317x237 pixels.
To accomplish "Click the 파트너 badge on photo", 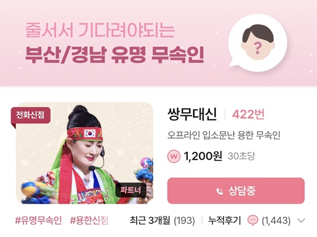I will click(130, 190).
